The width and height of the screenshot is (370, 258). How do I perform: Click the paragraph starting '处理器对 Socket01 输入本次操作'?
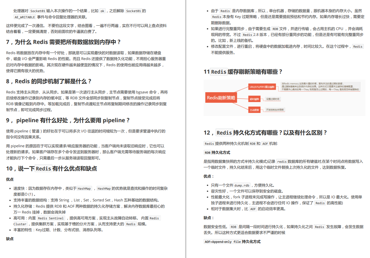coord(80,14)
